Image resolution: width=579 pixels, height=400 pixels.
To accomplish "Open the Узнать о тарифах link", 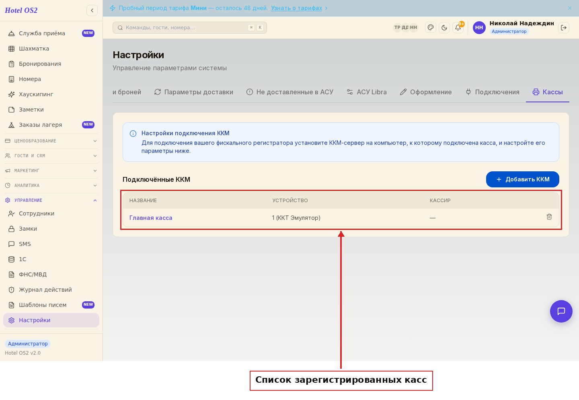I will pos(296,8).
